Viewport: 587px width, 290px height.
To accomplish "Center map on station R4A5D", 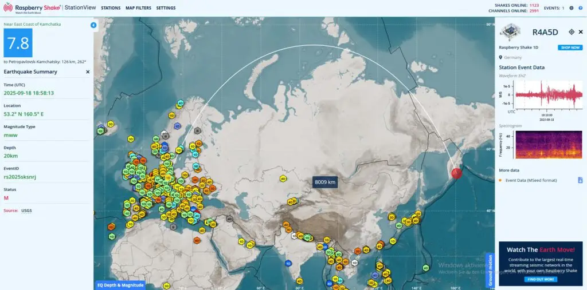I will point(571,33).
